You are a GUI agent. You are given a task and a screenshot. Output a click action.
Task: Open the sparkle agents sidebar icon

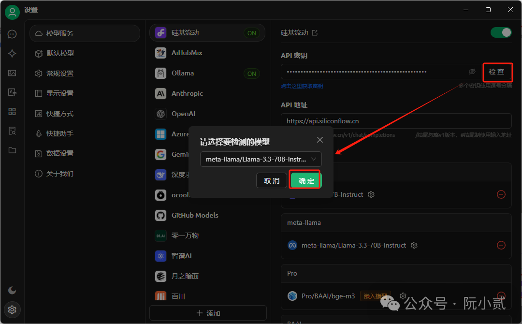(12, 54)
